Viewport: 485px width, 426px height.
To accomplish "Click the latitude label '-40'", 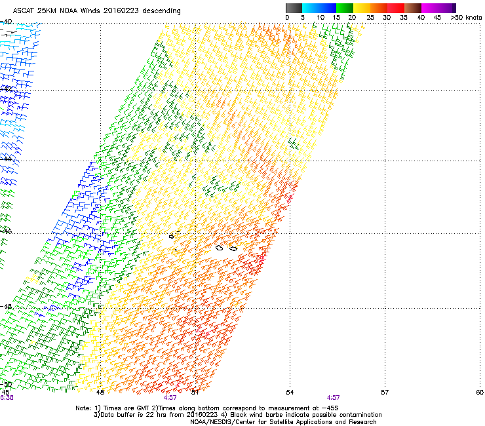I will coord(6,21).
